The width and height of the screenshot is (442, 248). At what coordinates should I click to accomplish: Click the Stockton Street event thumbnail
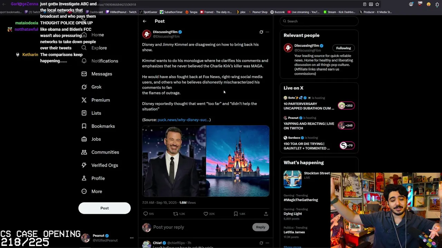pos(292,179)
